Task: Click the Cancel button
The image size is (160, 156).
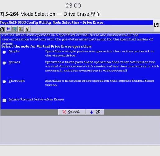Action: (72, 112)
